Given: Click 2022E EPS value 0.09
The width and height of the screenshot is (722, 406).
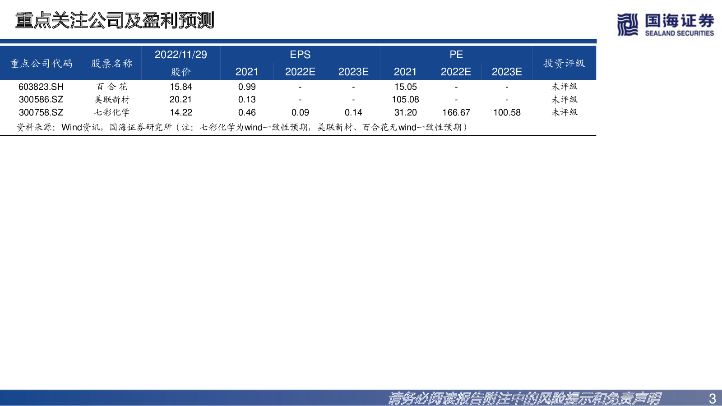Looking at the screenshot, I should pyautogui.click(x=300, y=112).
